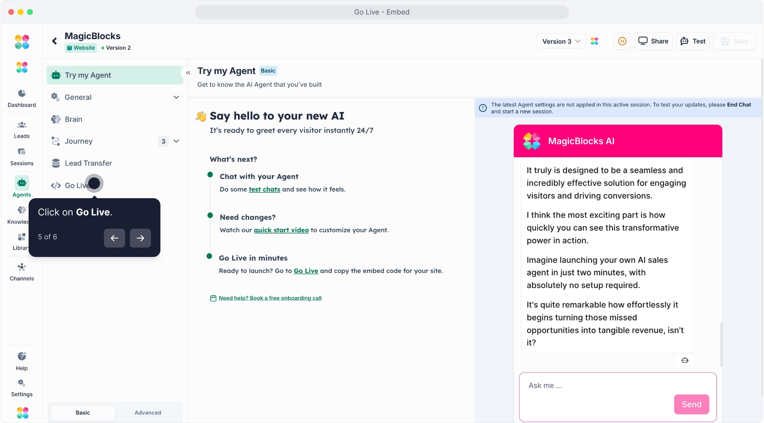Collapse the side panel with double chevron
764x423 pixels.
coord(188,73)
